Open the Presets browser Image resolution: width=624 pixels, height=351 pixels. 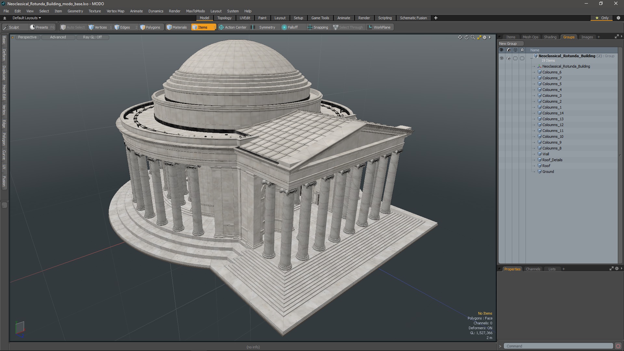coord(42,27)
